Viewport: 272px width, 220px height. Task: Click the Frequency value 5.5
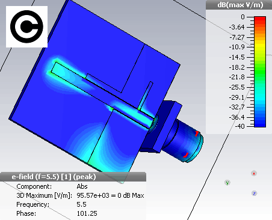[81, 204]
